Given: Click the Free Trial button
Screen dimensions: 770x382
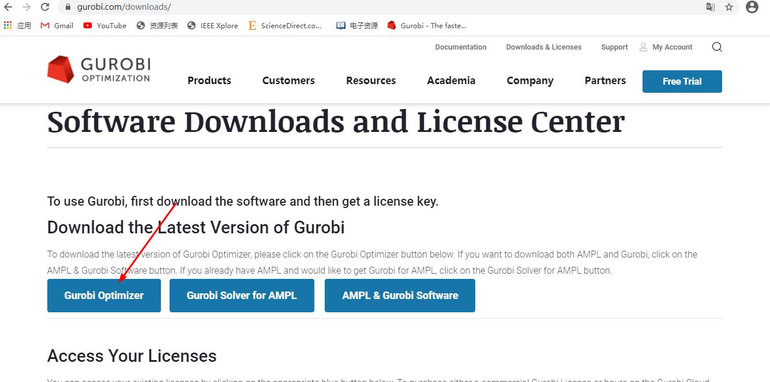Looking at the screenshot, I should point(682,81).
